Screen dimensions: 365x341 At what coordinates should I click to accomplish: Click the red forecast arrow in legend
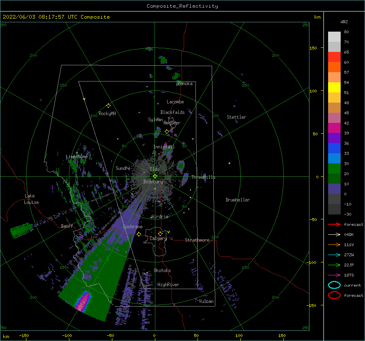tap(334, 224)
